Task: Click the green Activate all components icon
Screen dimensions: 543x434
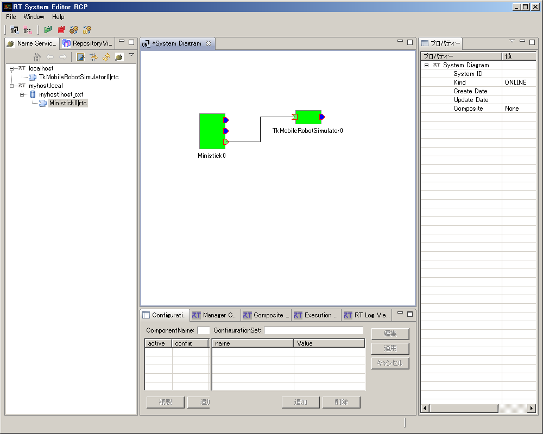Action: pyautogui.click(x=48, y=30)
